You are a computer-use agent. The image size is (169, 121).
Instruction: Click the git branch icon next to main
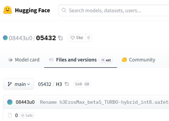(x=10, y=84)
